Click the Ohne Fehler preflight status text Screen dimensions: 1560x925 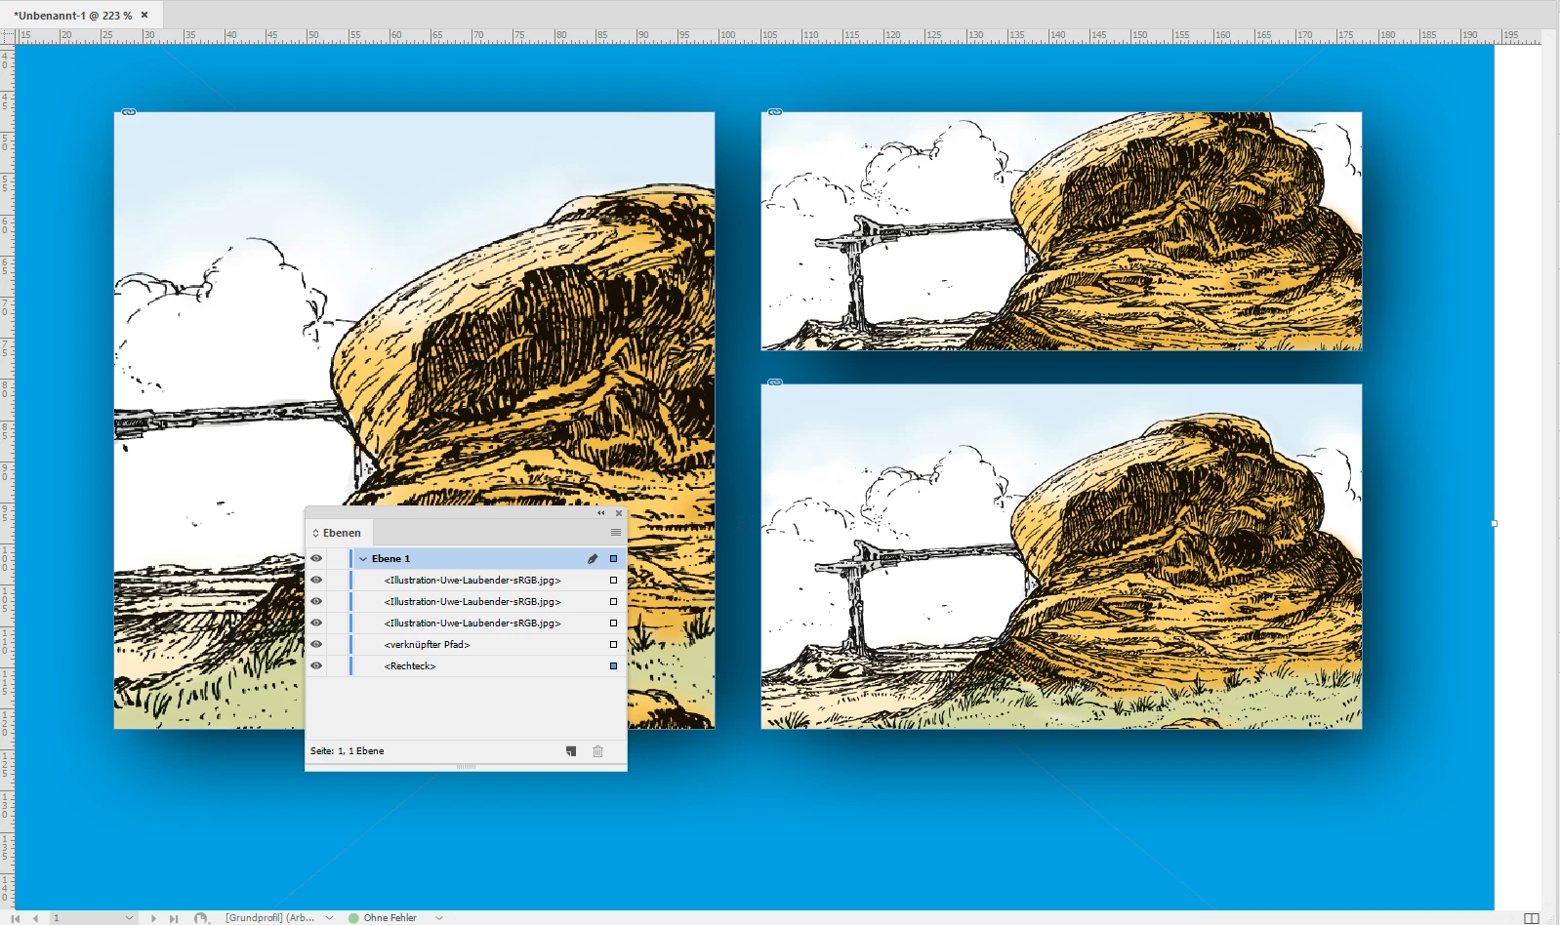point(390,918)
